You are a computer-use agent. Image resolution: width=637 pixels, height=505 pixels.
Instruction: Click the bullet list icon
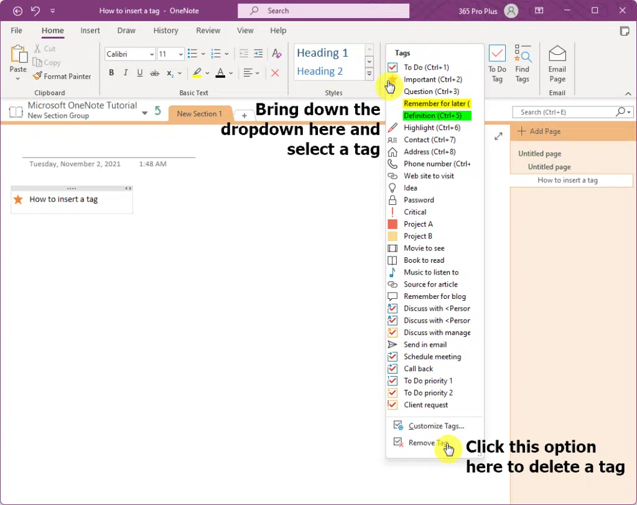(193, 54)
